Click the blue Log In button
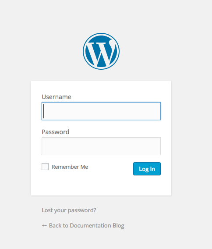Screen dimensions: 212x249 147,169
